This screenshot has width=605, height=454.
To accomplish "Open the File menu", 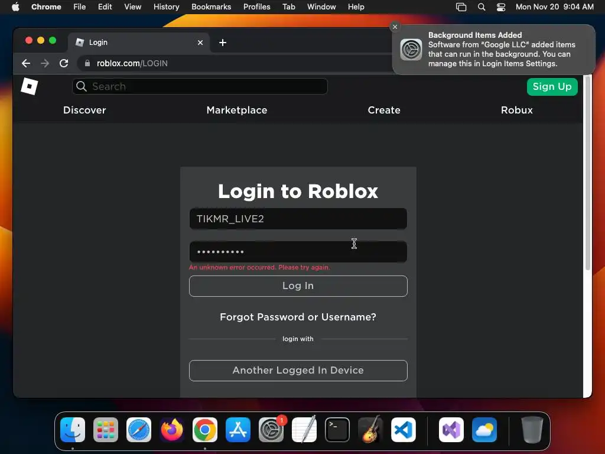I will [x=80, y=7].
